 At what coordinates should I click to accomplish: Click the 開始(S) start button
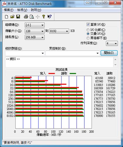[109, 53]
